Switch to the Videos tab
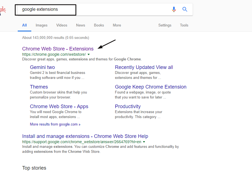 [62, 25]
